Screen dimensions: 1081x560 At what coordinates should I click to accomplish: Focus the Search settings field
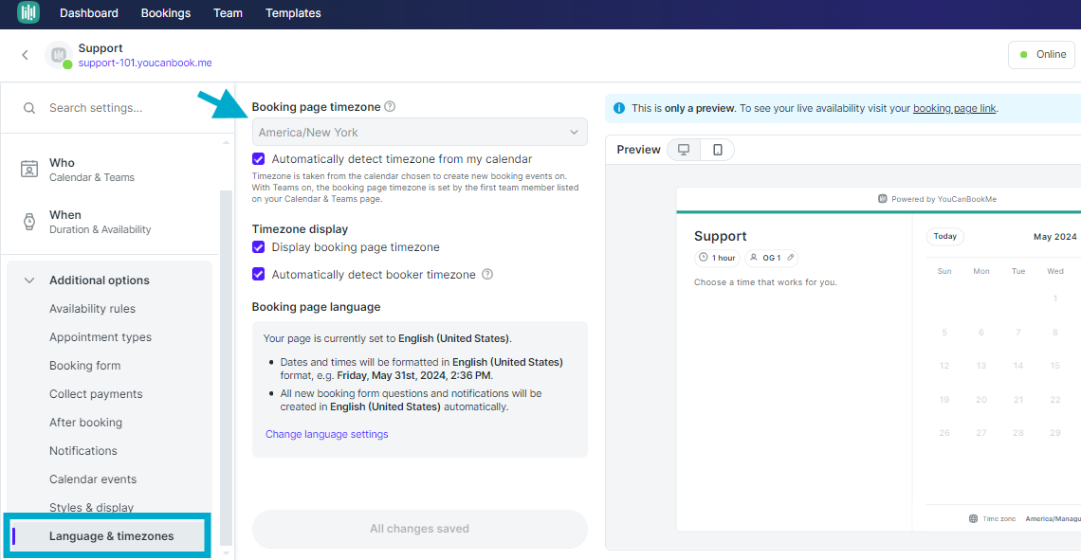pos(118,108)
